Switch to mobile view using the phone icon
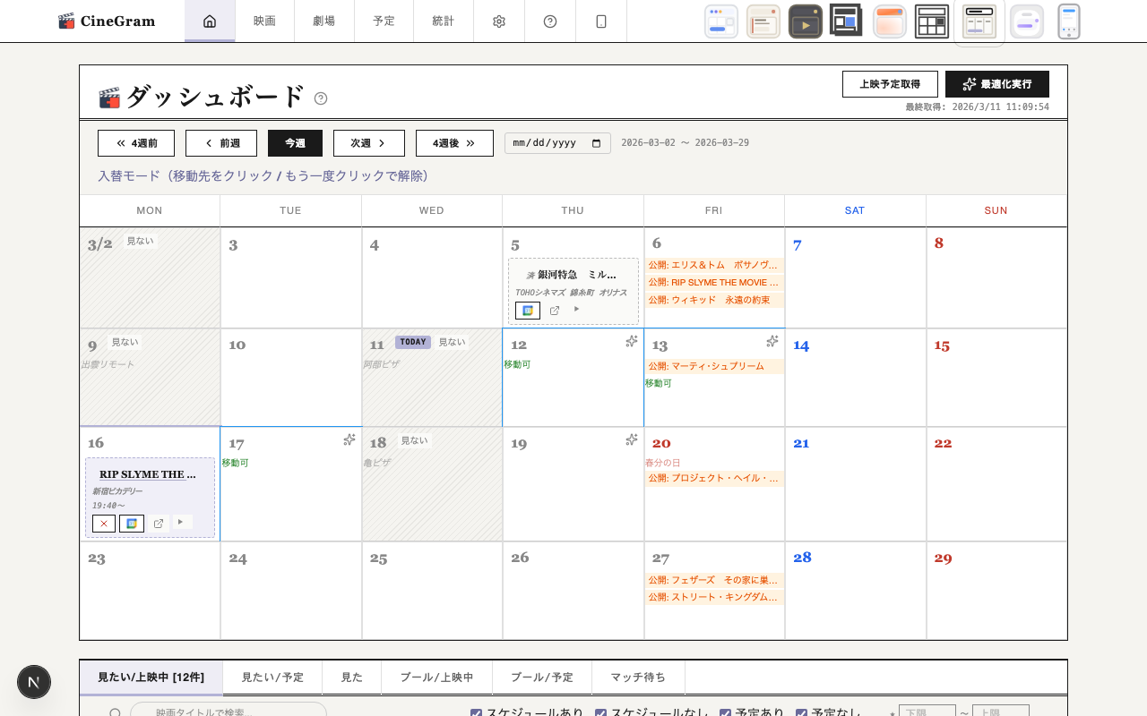Image resolution: width=1147 pixels, height=716 pixels. [601, 21]
